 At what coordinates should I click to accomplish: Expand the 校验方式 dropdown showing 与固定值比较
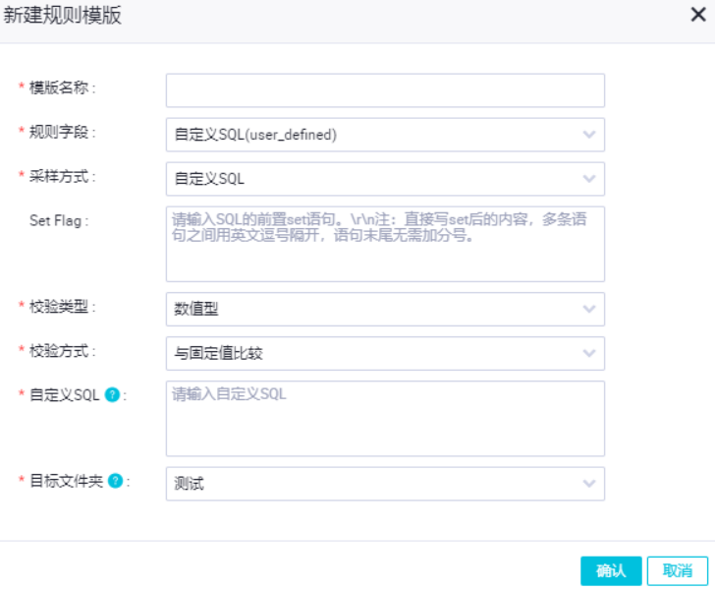[385, 353]
